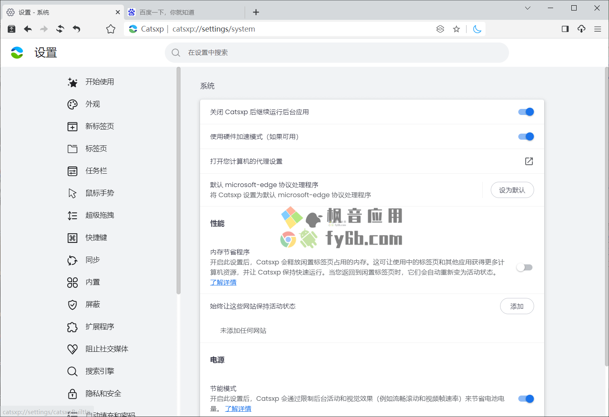Click the back navigation arrow

(28, 29)
